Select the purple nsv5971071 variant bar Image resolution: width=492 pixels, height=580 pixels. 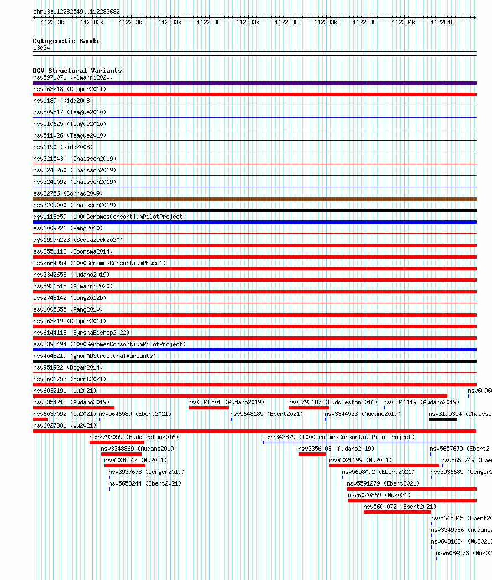coord(254,83)
